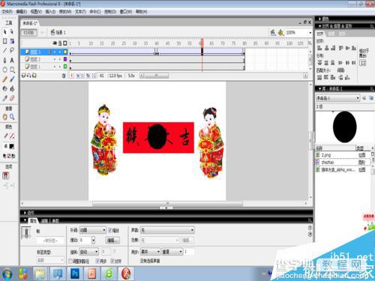
Task: Select the Pencil tool
Action: click(4, 79)
